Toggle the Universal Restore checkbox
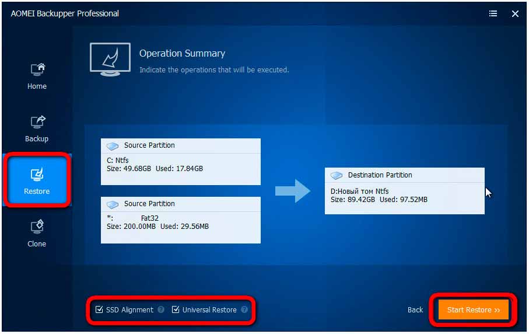The height and width of the screenshot is (334, 529). 176,310
